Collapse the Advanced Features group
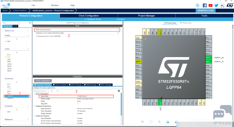This screenshot has height=127, width=234. click(x=35, y=116)
